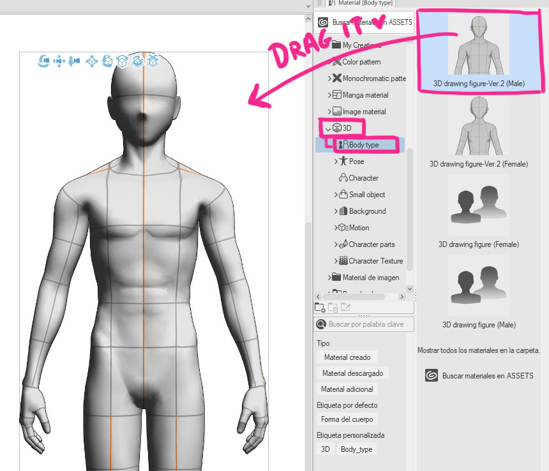Image resolution: width=549 pixels, height=471 pixels.
Task: Toggle the 3D custom tag
Action: pyautogui.click(x=326, y=449)
